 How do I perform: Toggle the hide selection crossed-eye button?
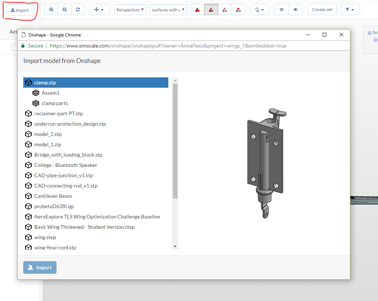(x=282, y=10)
